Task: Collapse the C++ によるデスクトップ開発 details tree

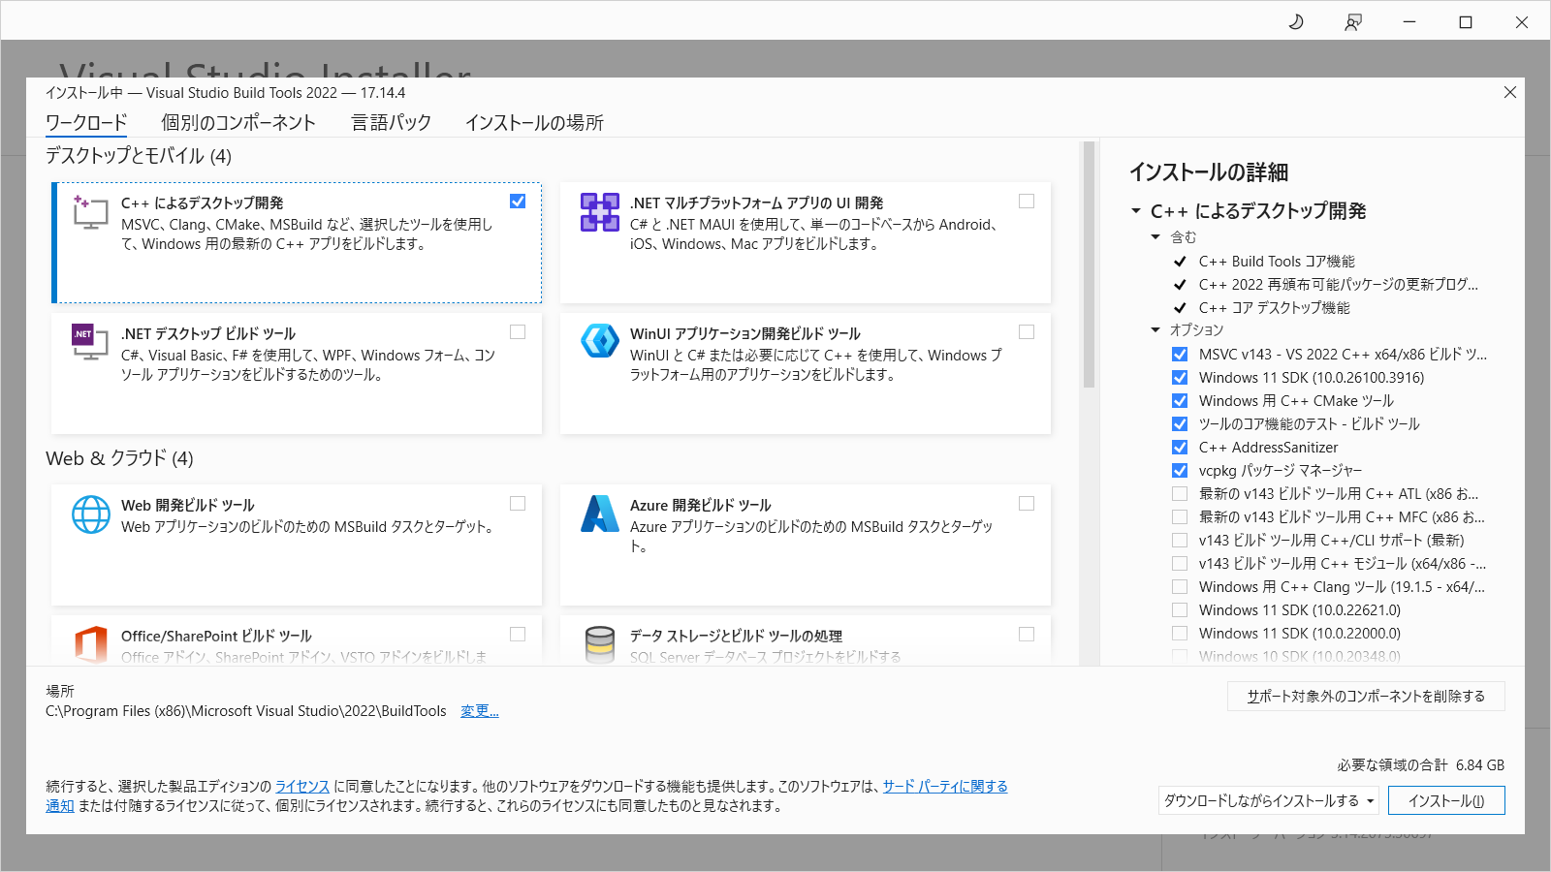Action: tap(1136, 211)
